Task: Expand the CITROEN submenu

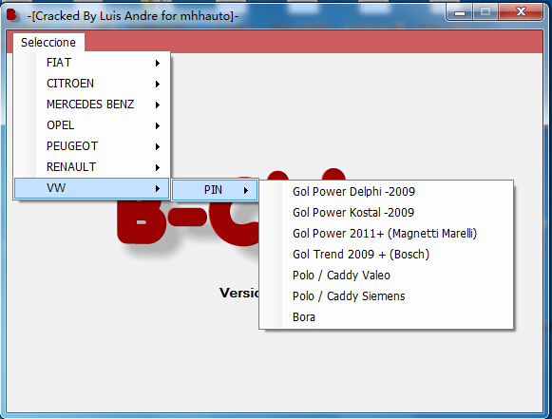Action: point(92,84)
